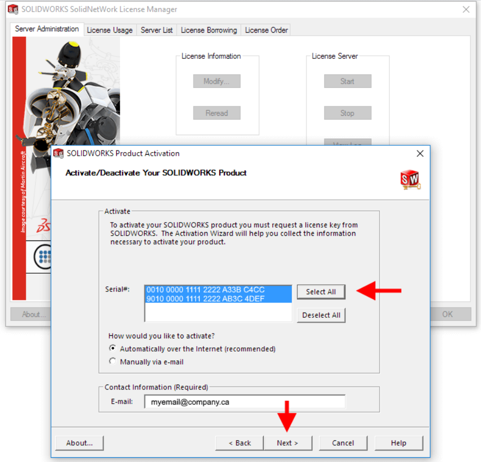Click the SOLIDWORKS icon in Product Activation title bar
The height and width of the screenshot is (462, 481).
(58, 153)
